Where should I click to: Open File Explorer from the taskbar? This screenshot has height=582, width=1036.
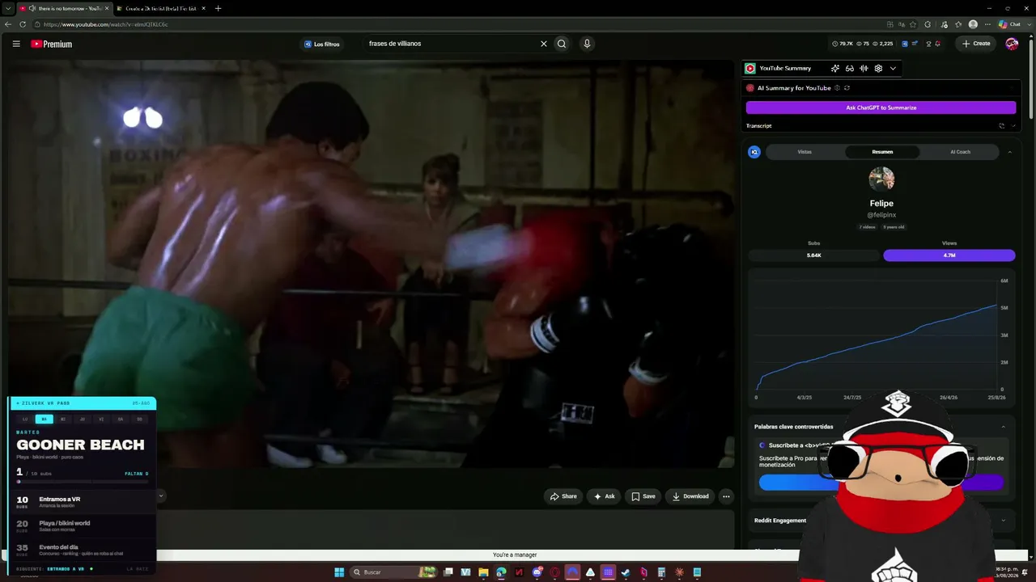point(483,572)
